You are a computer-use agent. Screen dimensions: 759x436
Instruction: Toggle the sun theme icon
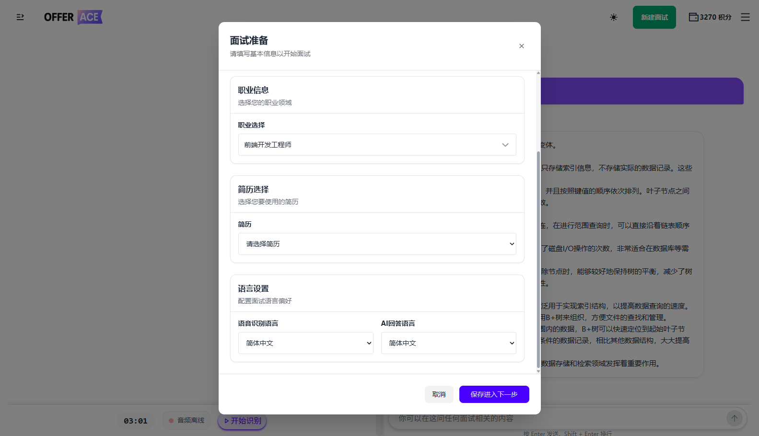614,17
